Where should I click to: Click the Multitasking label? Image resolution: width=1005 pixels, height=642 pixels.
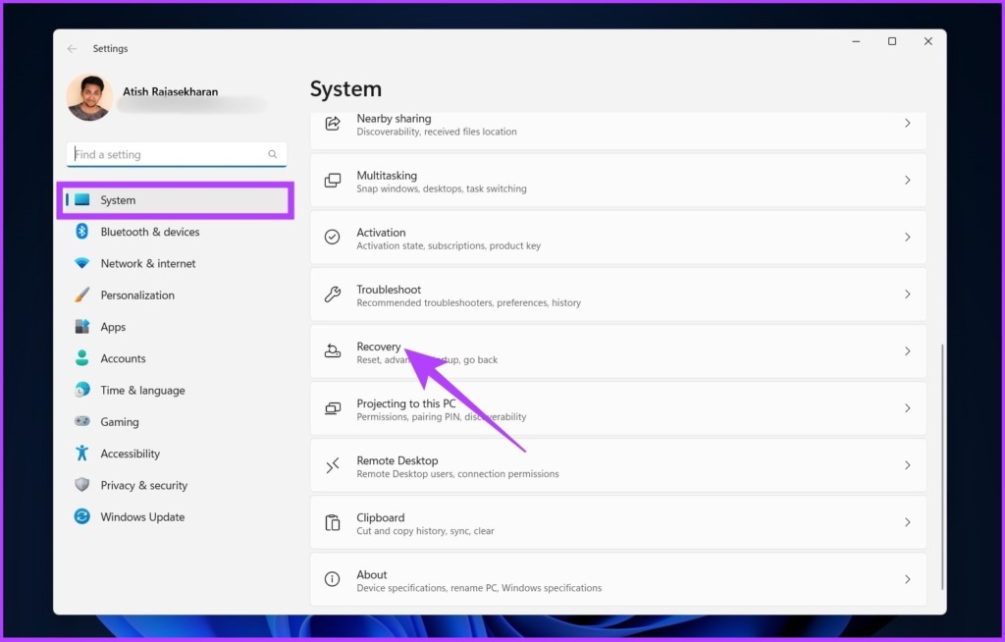[387, 175]
